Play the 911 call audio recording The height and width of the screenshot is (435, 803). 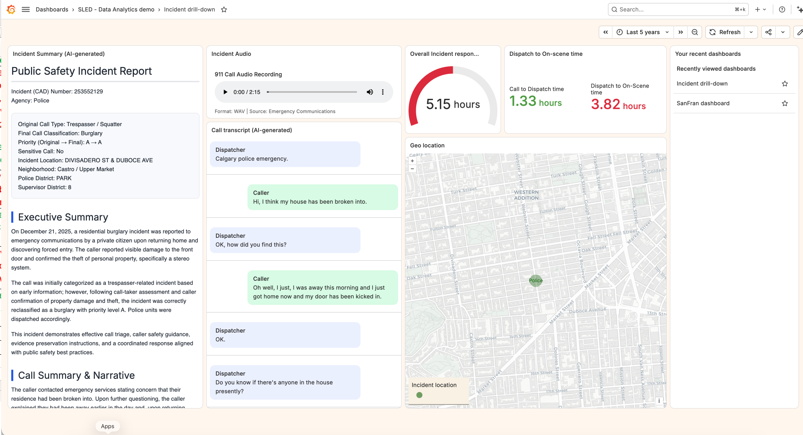(225, 92)
